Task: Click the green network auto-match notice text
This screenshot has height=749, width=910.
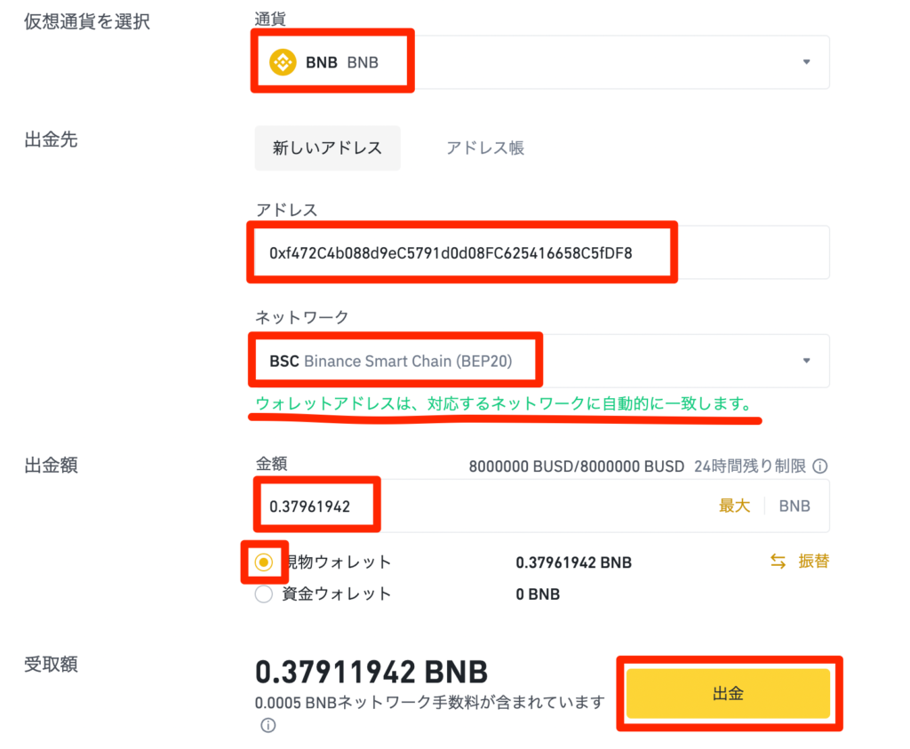Action: point(504,405)
